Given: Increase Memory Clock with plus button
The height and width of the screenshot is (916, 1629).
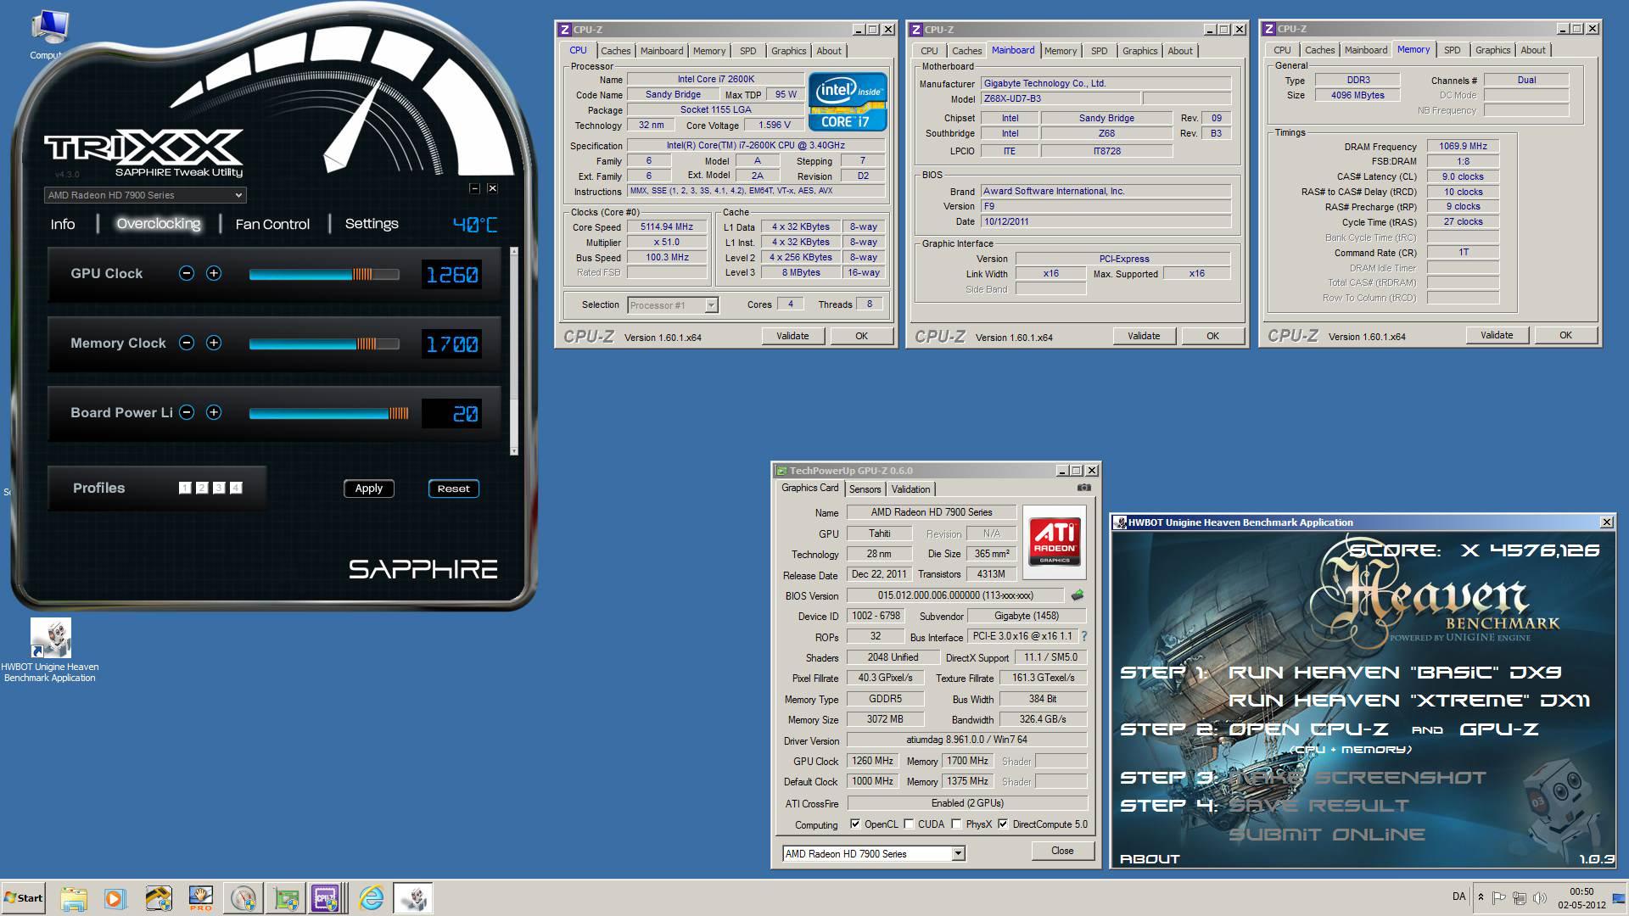Looking at the screenshot, I should [x=214, y=343].
